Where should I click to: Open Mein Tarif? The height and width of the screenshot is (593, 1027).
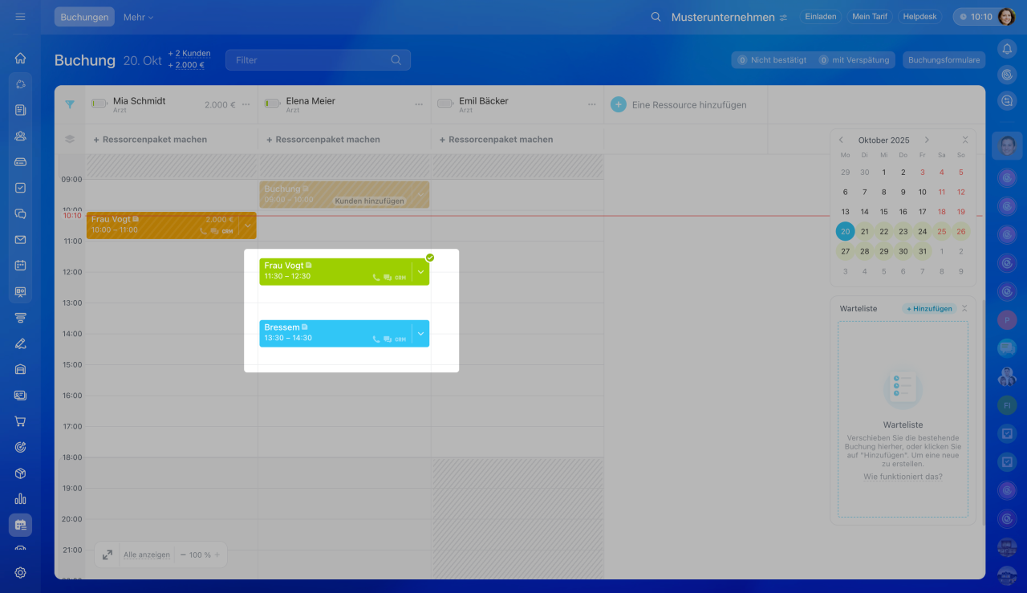(x=871, y=17)
